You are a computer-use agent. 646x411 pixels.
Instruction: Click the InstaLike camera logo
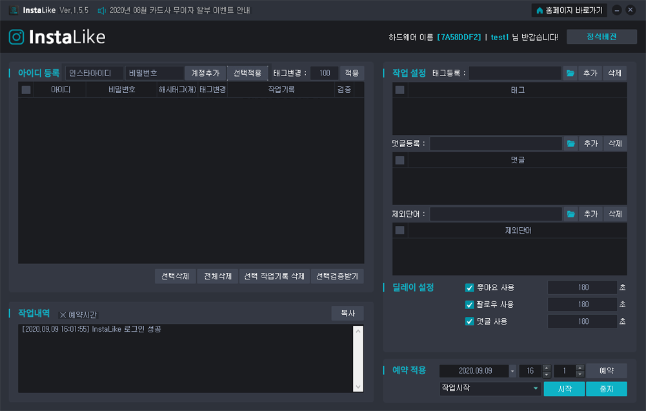click(x=17, y=37)
